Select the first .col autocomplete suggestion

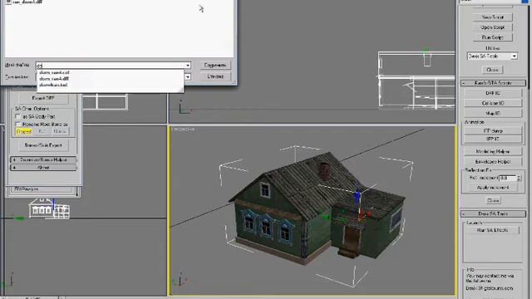coord(54,72)
